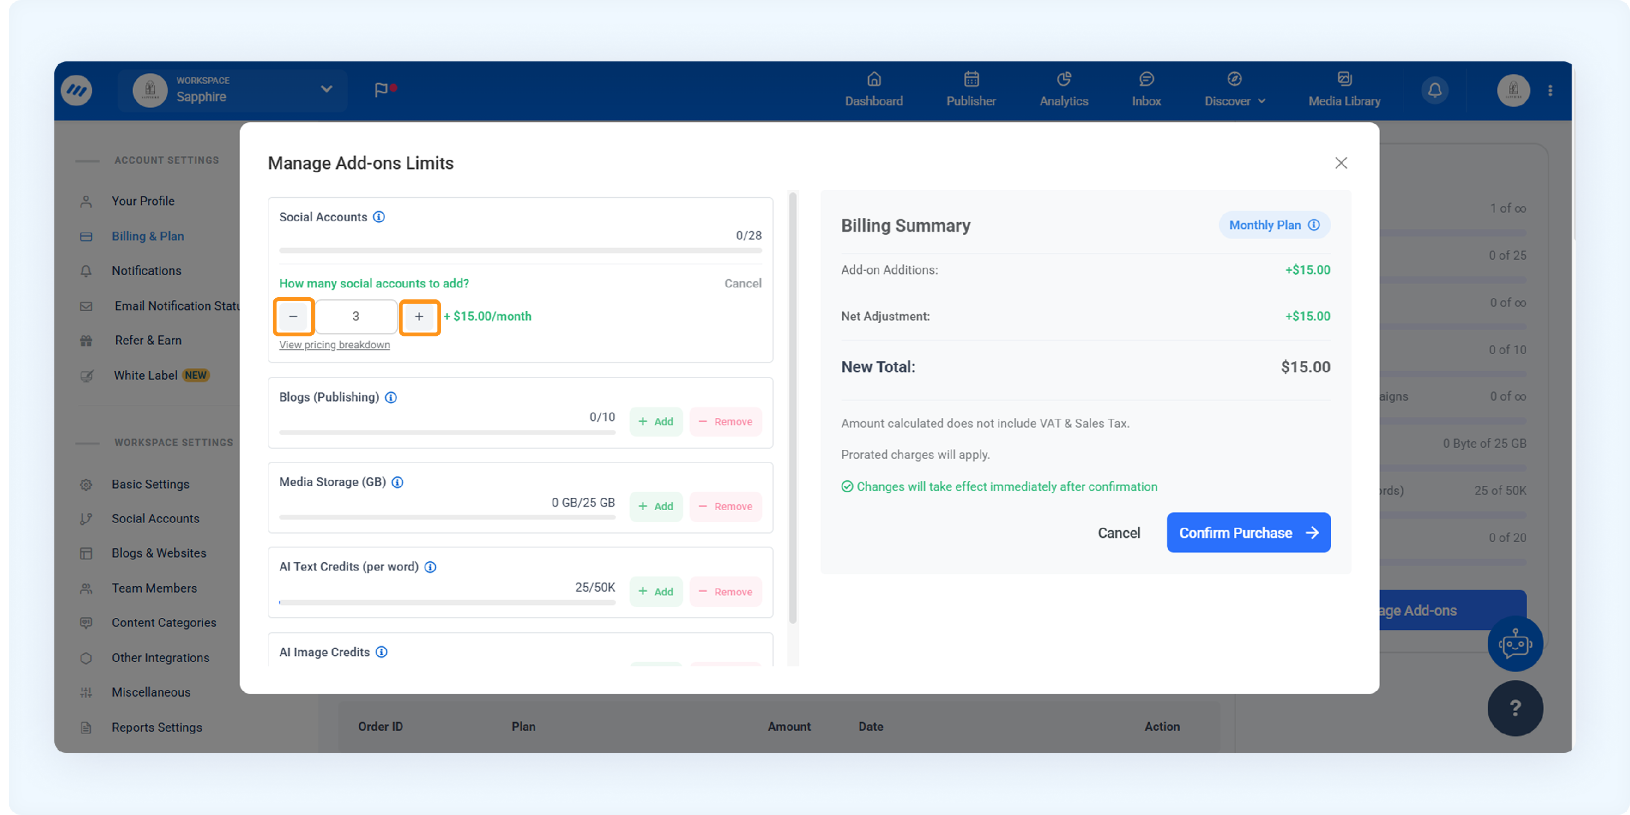The image size is (1630, 815).
Task: Open the chatbot assistant icon
Action: [1515, 643]
